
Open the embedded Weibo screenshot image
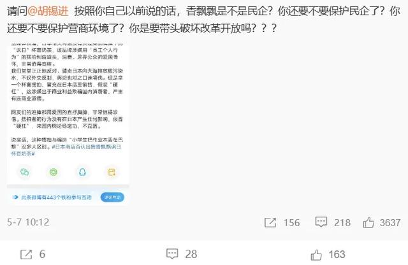[68, 124]
